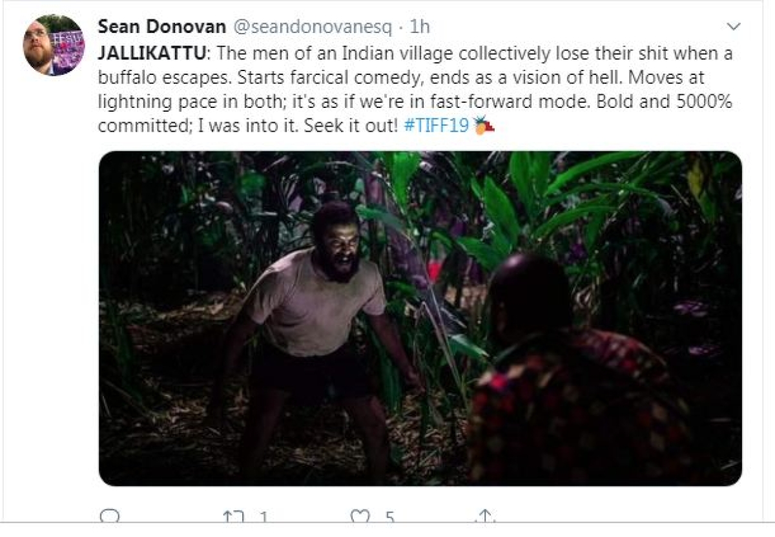Click the checkered-shirt person in the photo

coord(575,375)
